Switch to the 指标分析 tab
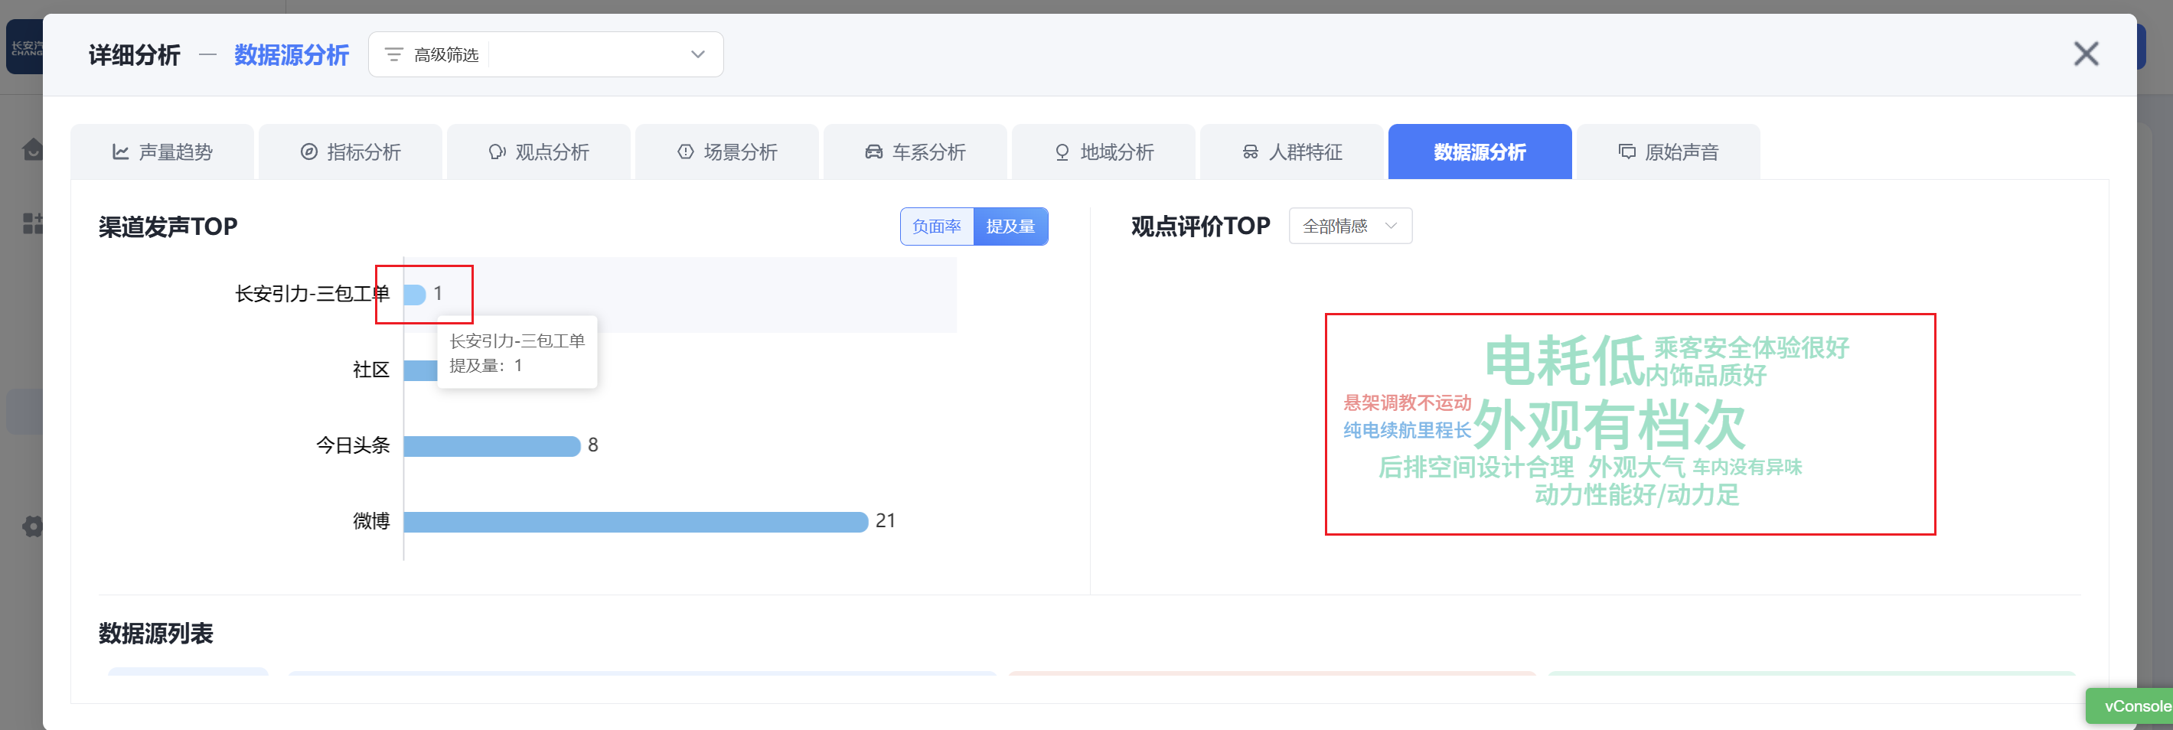The width and height of the screenshot is (2173, 730). click(x=350, y=152)
